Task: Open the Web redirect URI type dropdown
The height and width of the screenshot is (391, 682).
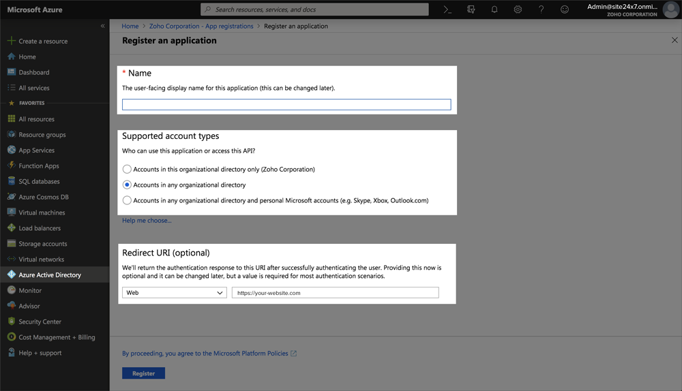Action: coord(175,293)
